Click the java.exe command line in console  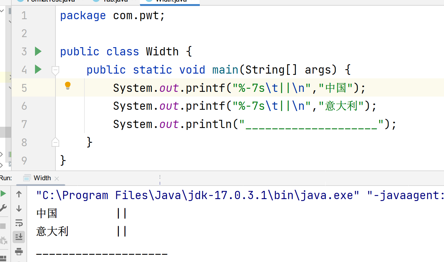pyautogui.click(x=240, y=195)
